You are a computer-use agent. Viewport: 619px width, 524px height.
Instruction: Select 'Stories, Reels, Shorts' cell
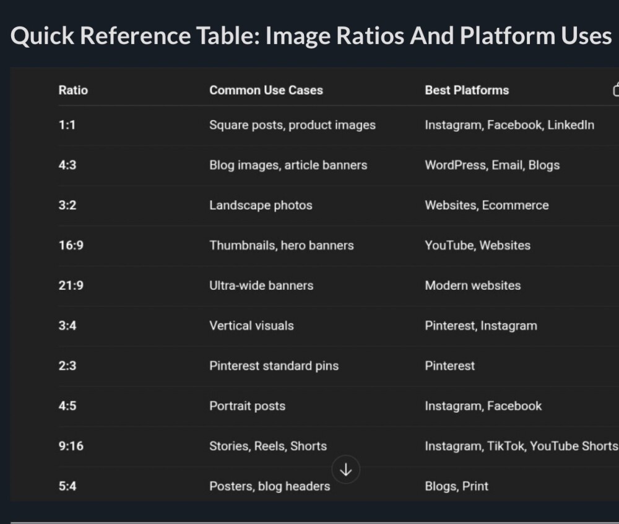pyautogui.click(x=268, y=446)
